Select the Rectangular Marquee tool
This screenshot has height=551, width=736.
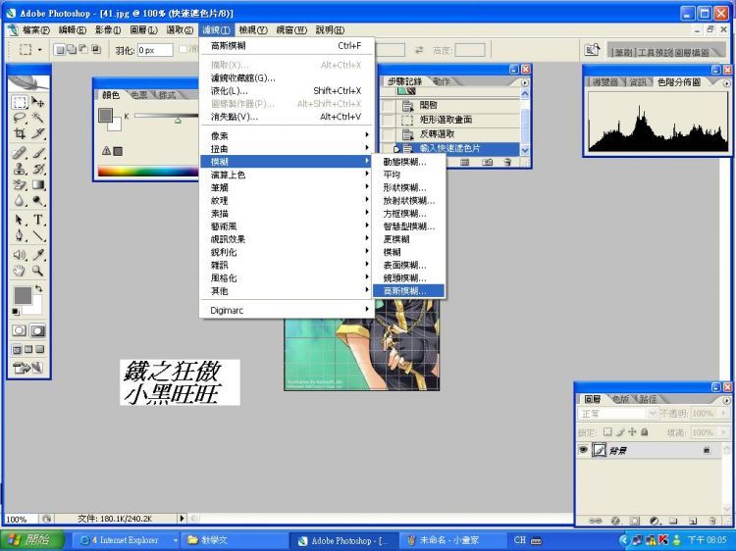click(20, 101)
